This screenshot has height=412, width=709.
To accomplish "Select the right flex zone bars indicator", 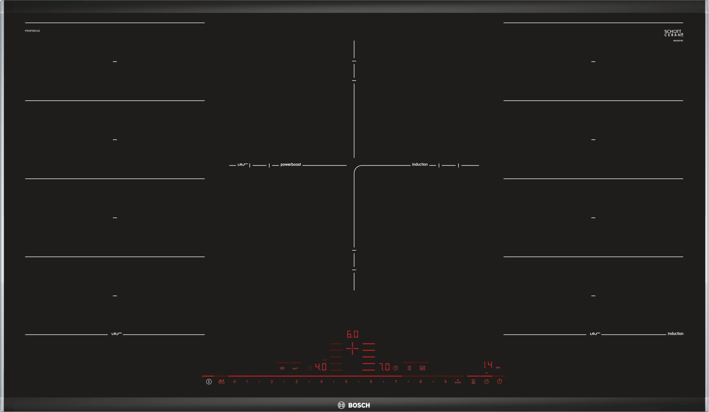I will pyautogui.click(x=369, y=357).
